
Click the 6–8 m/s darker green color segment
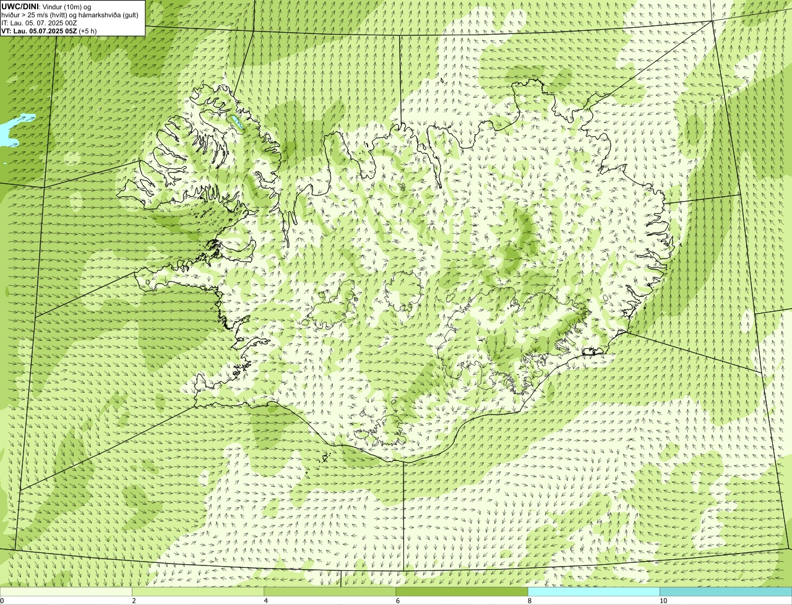(462, 591)
